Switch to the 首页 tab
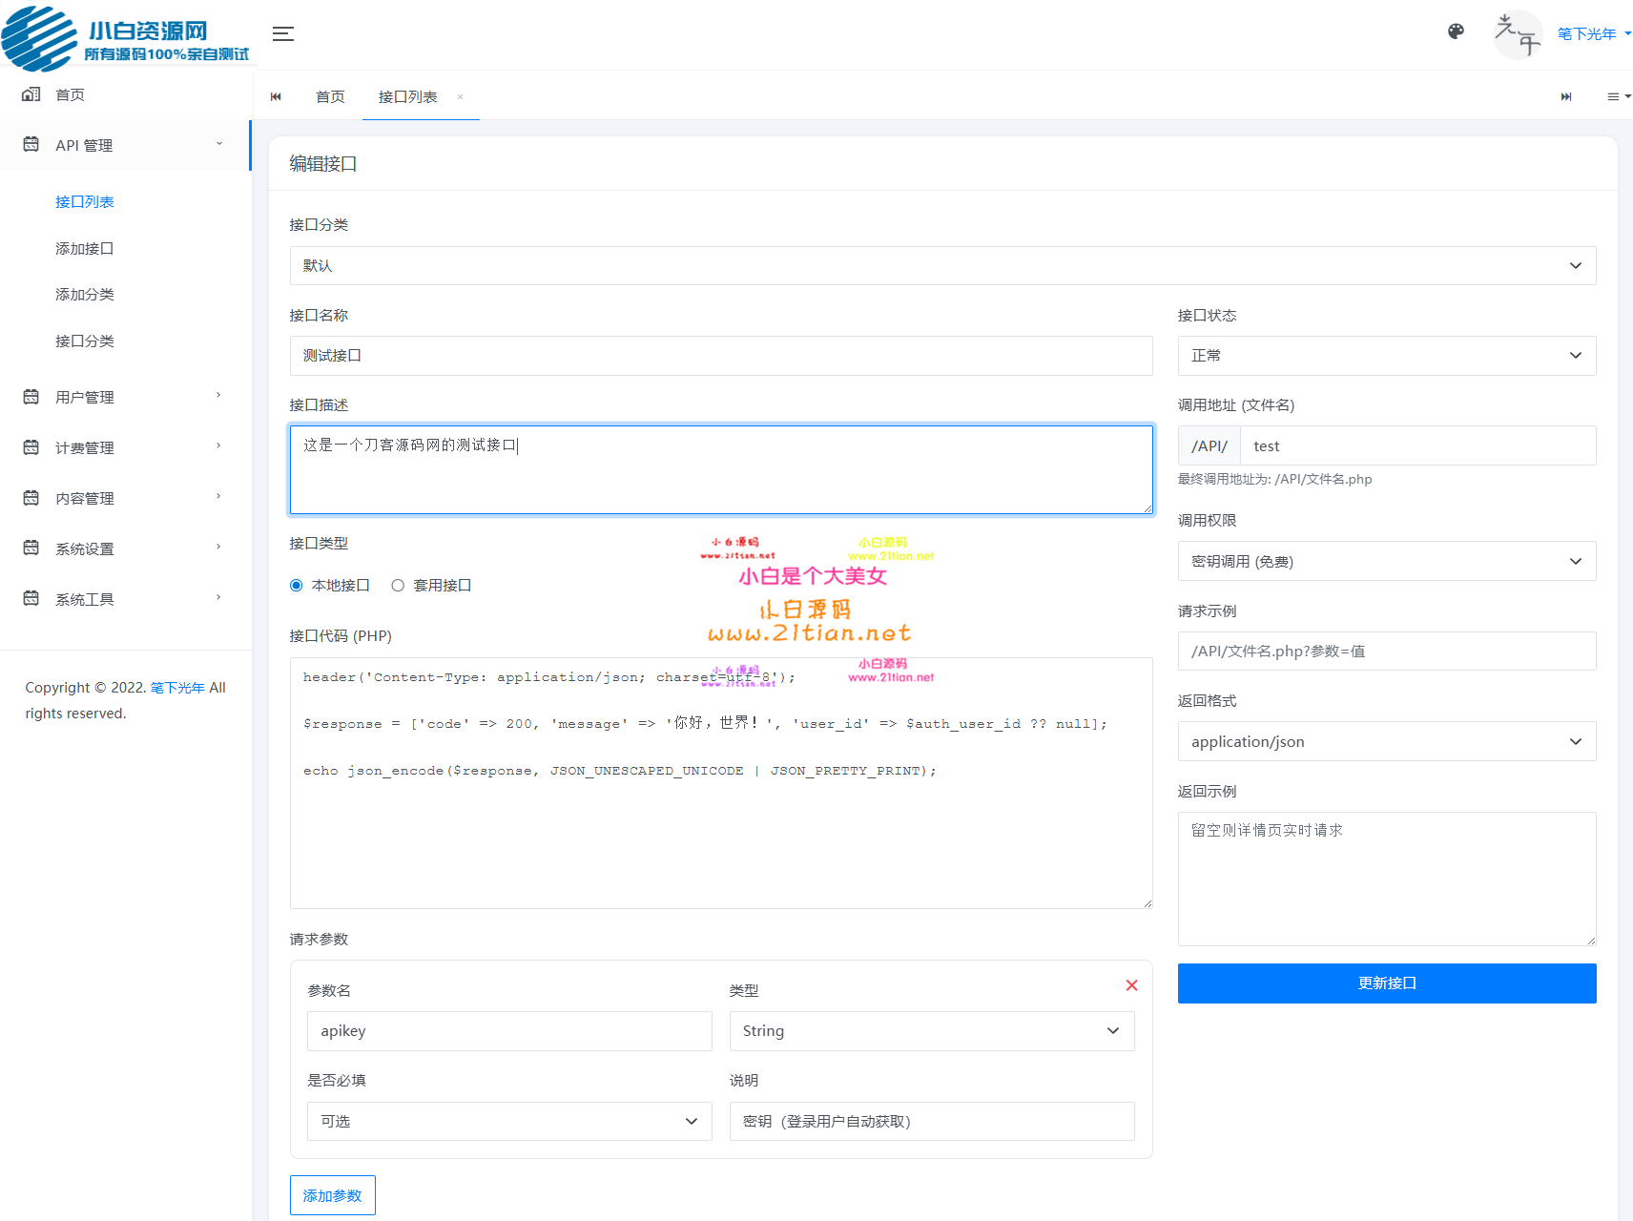This screenshot has height=1221, width=1633. click(x=330, y=96)
